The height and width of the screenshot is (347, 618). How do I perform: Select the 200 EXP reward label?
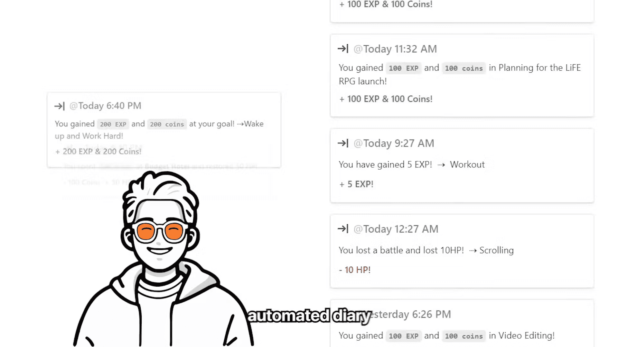(x=112, y=123)
